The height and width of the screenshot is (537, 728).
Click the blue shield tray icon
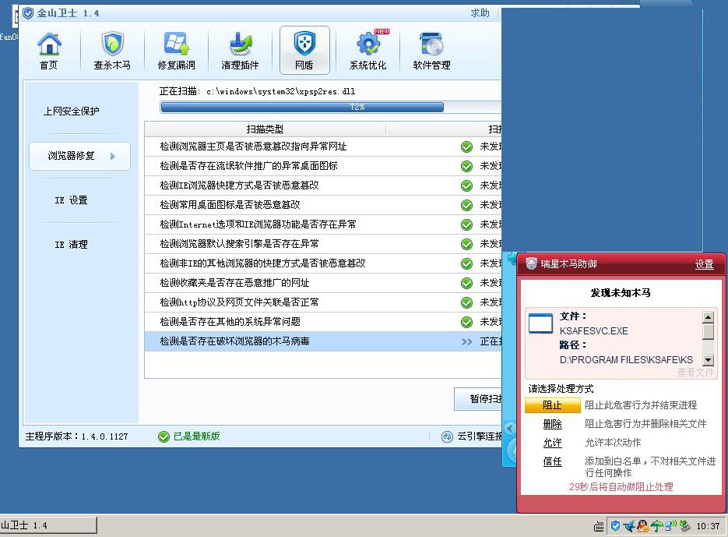(616, 526)
